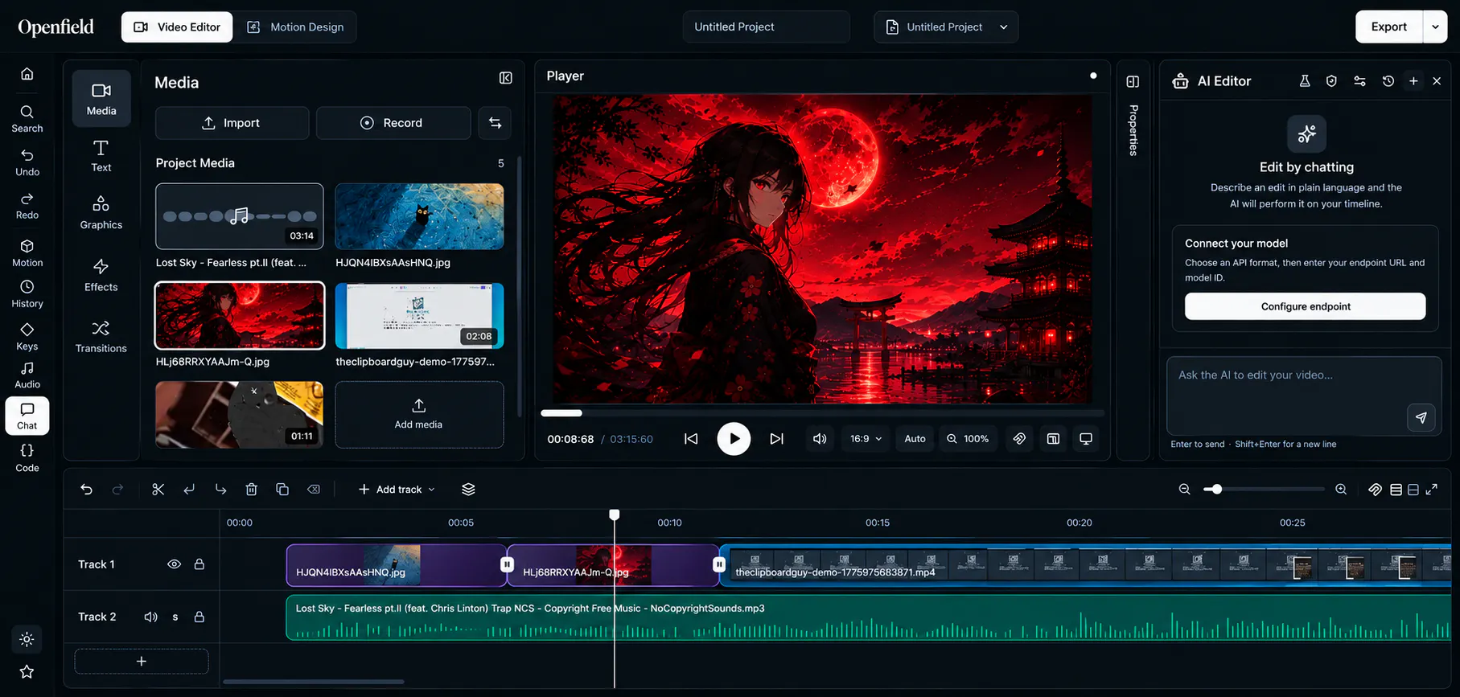Image resolution: width=1460 pixels, height=697 pixels.
Task: Open the 100% zoom control
Action: [968, 439]
